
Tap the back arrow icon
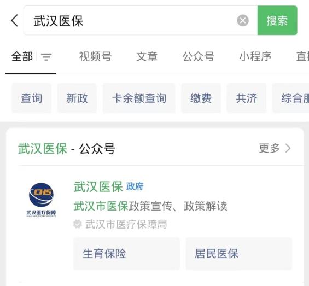click(15, 20)
